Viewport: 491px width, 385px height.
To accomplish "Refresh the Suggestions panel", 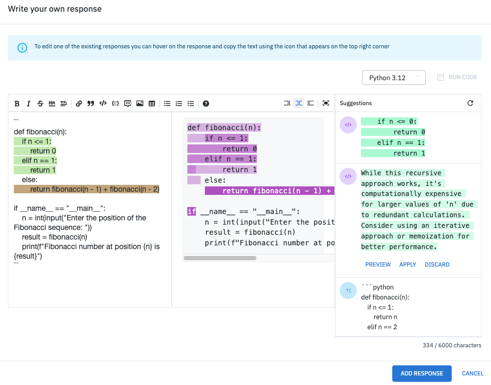I will pos(470,103).
